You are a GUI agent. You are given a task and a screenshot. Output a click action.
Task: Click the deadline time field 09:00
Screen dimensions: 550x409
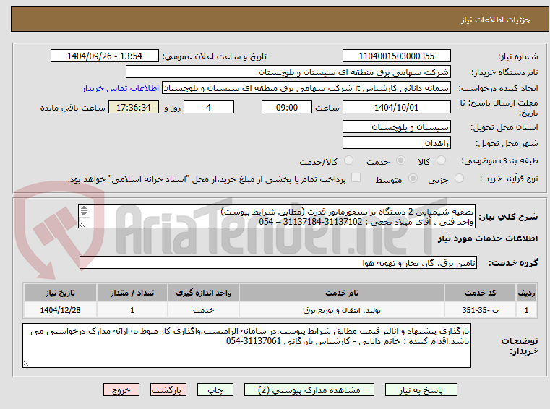[x=287, y=108]
